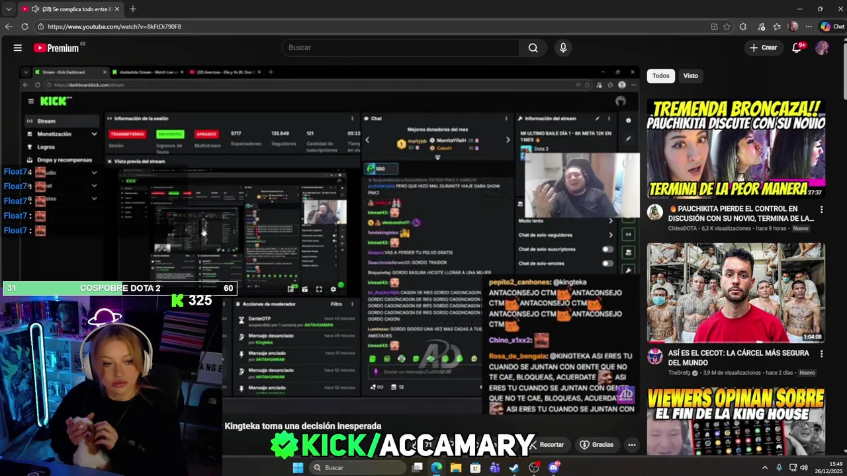
Task: Open File Explorer from the taskbar
Action: tap(456, 467)
